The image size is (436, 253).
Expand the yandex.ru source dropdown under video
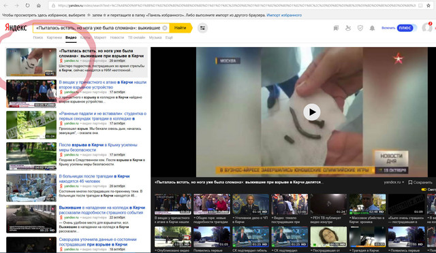[x=394, y=182]
